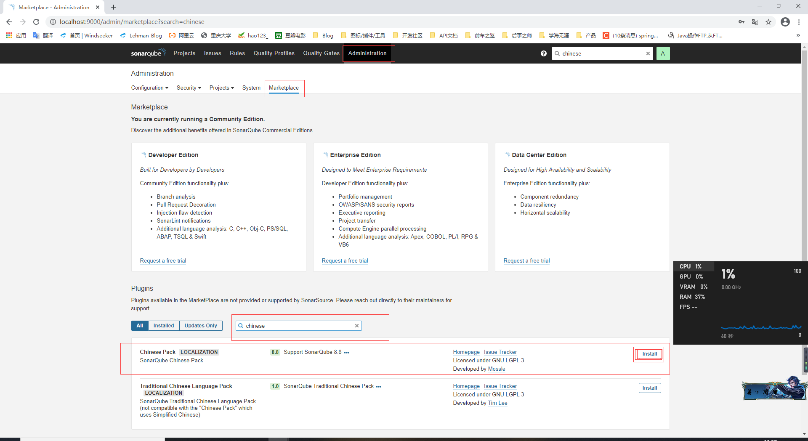The height and width of the screenshot is (441, 808).
Task: Open Projects in top navigation
Action: click(x=184, y=53)
